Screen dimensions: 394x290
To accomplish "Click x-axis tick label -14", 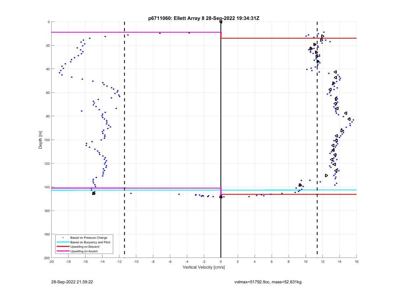I will (102, 261).
